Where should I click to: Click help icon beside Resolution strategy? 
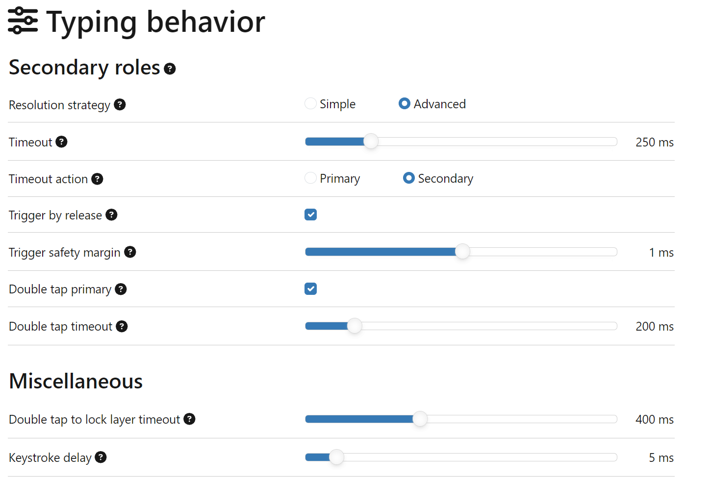120,104
